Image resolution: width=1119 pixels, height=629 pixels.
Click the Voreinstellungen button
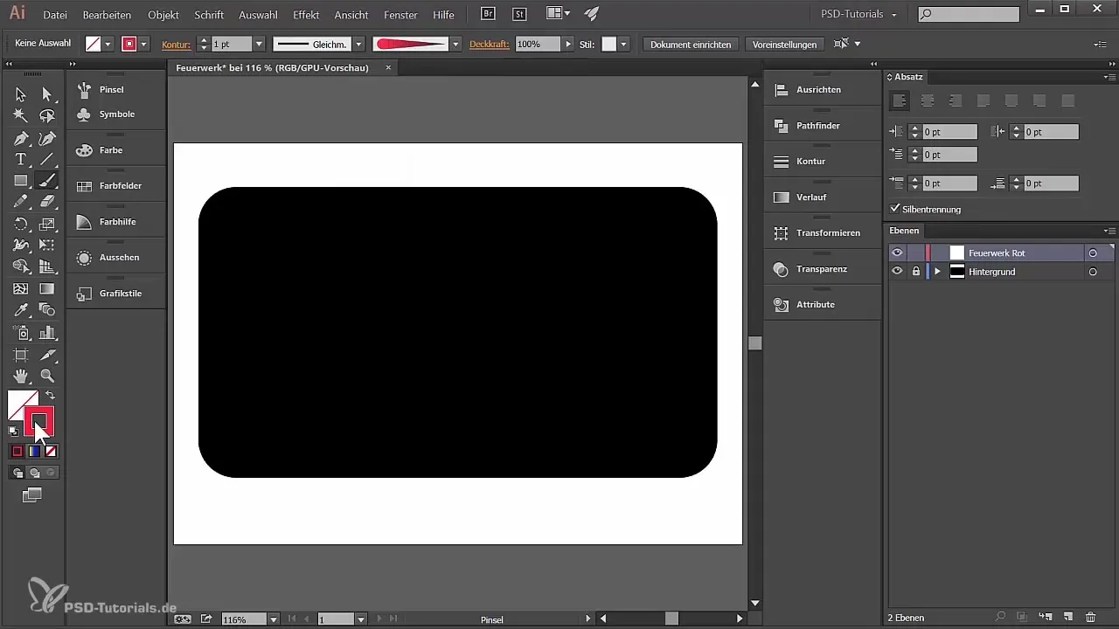[784, 44]
